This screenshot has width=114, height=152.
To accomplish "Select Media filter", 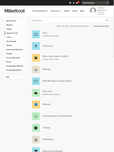I will (x=9, y=45).
